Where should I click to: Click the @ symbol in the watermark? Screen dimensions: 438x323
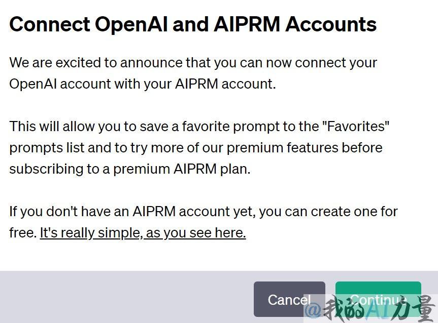pyautogui.click(x=313, y=310)
